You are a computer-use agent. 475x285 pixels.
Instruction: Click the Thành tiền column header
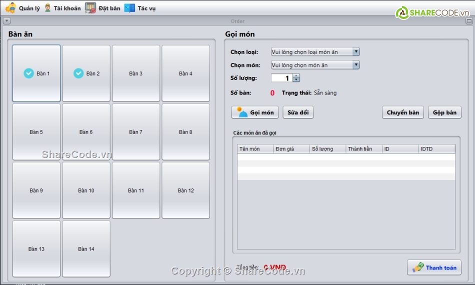click(364, 149)
